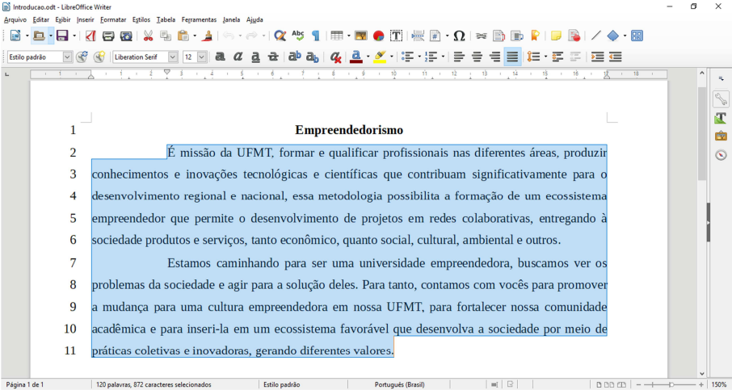Open sidebar Properties wrench icon

(x=721, y=99)
